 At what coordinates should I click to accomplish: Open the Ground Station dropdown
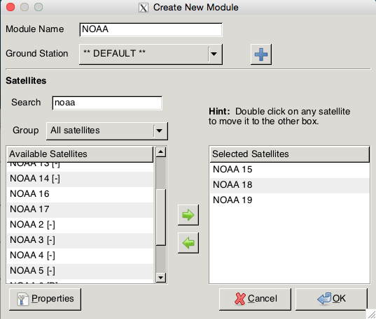[x=151, y=54]
